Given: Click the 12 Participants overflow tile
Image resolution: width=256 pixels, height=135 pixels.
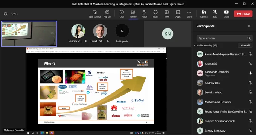Looking at the screenshot, I should tap(122, 33).
